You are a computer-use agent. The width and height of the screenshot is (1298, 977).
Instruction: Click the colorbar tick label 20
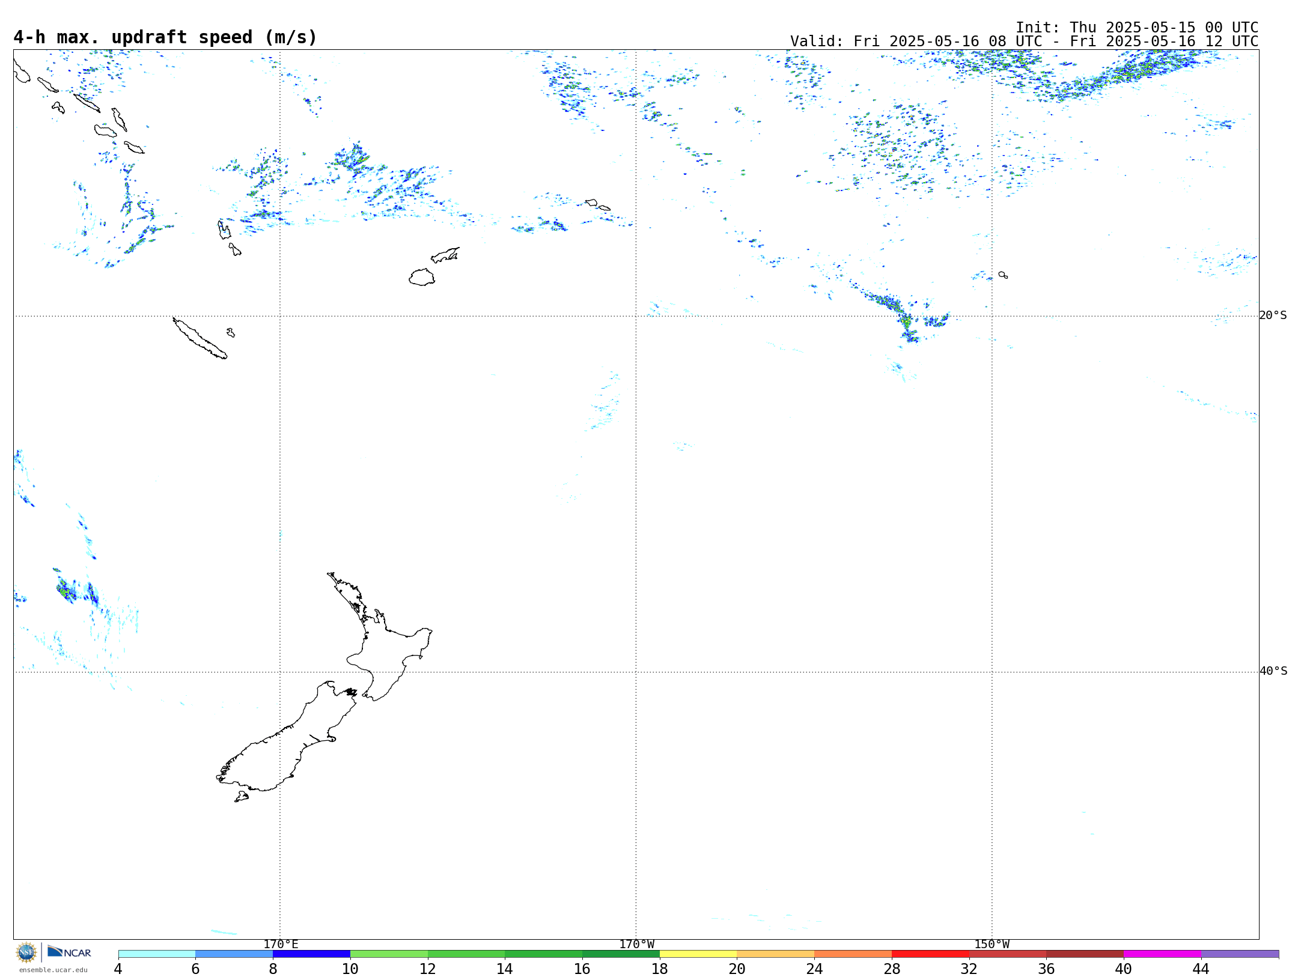click(x=737, y=969)
